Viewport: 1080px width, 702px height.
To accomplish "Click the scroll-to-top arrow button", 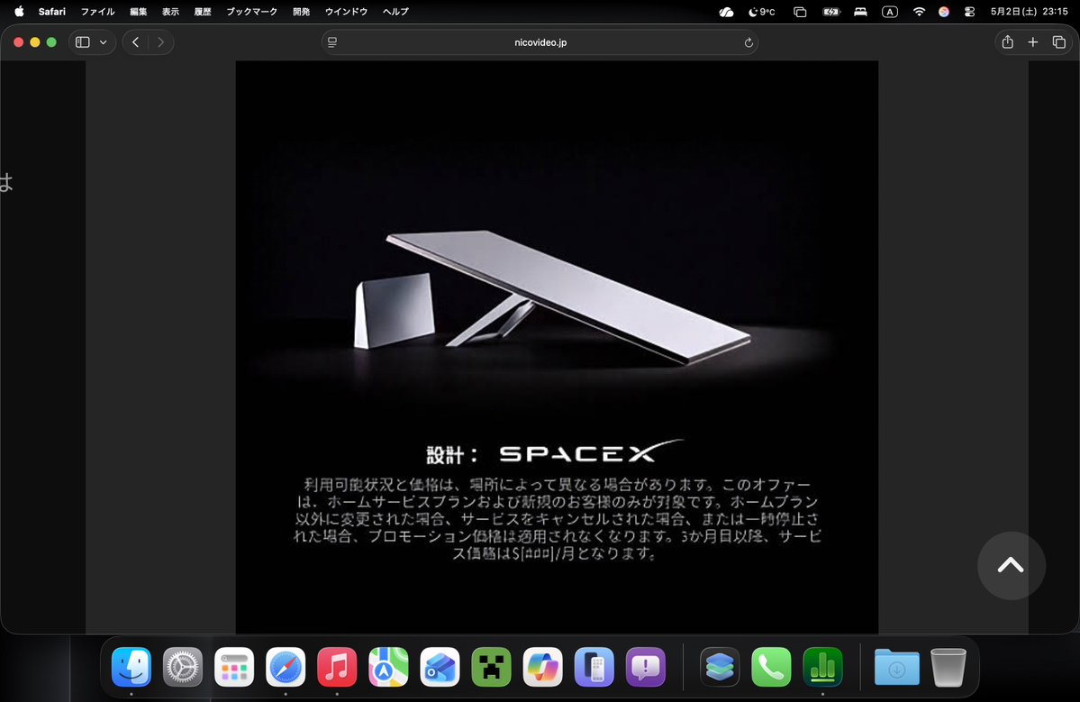I will (1011, 565).
